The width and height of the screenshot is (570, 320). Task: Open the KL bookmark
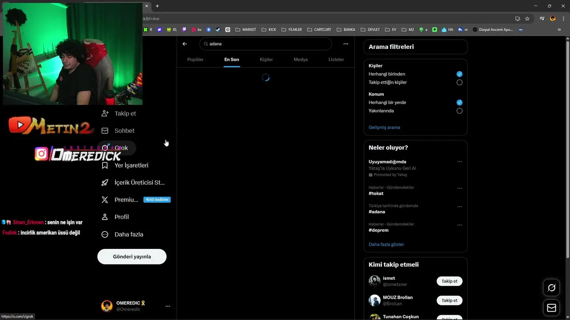172,30
